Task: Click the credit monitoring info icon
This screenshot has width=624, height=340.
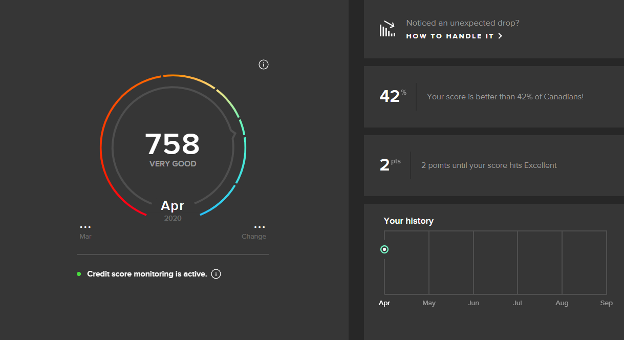Action: tap(216, 273)
